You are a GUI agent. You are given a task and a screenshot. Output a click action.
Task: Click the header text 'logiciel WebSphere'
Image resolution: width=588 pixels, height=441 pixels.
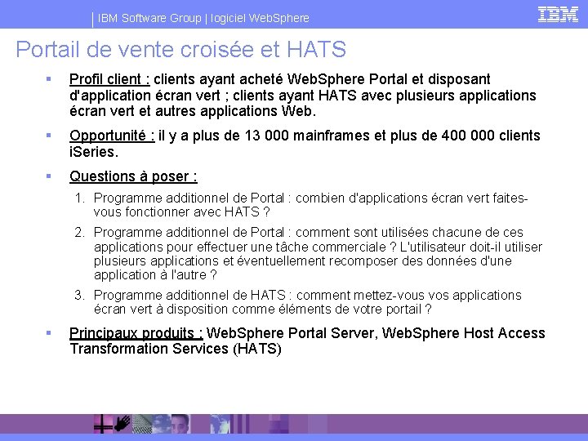260,18
